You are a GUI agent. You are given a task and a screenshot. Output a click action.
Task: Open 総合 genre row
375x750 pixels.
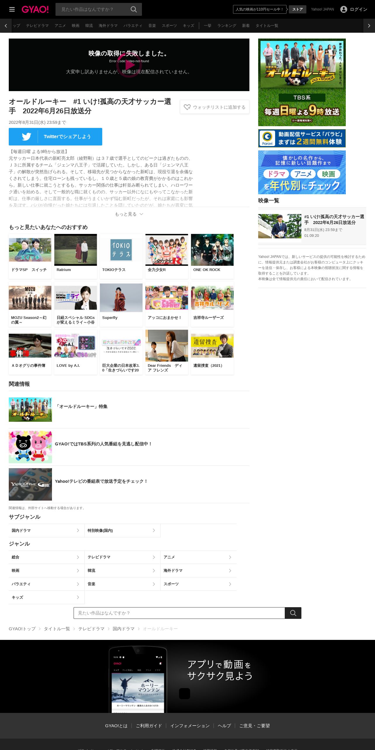47,557
